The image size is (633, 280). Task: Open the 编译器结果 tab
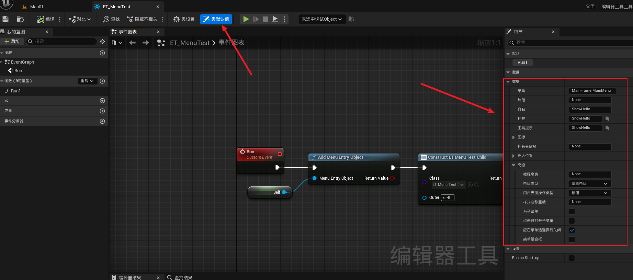pos(130,278)
